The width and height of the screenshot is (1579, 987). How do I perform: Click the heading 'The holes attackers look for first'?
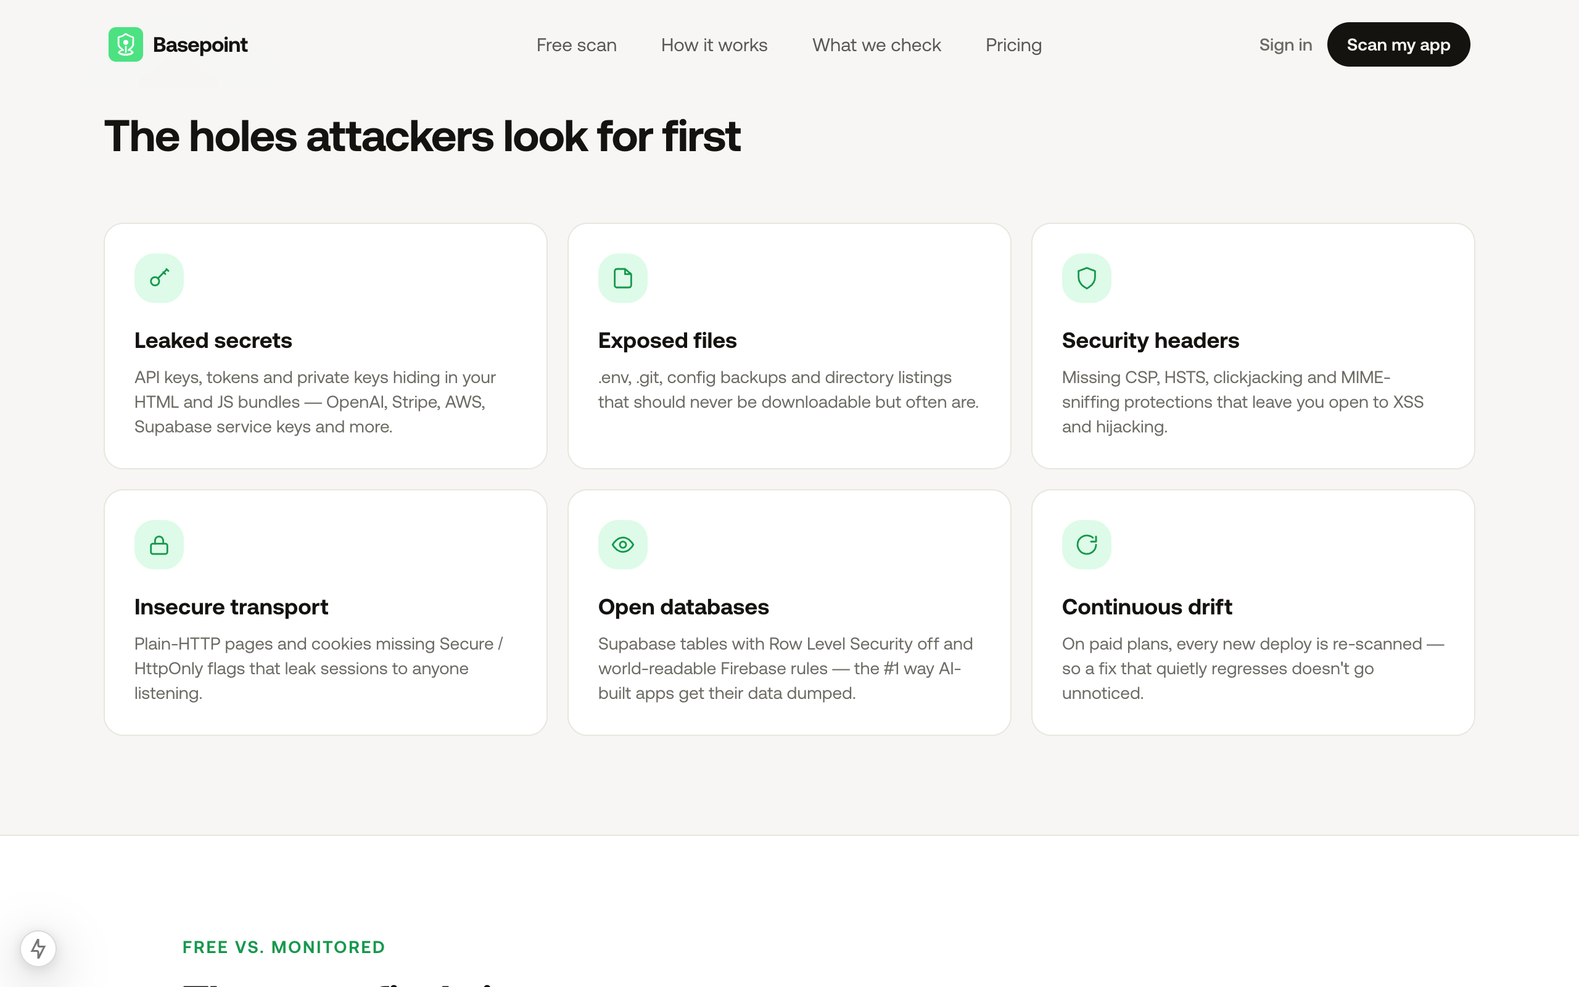pos(422,136)
